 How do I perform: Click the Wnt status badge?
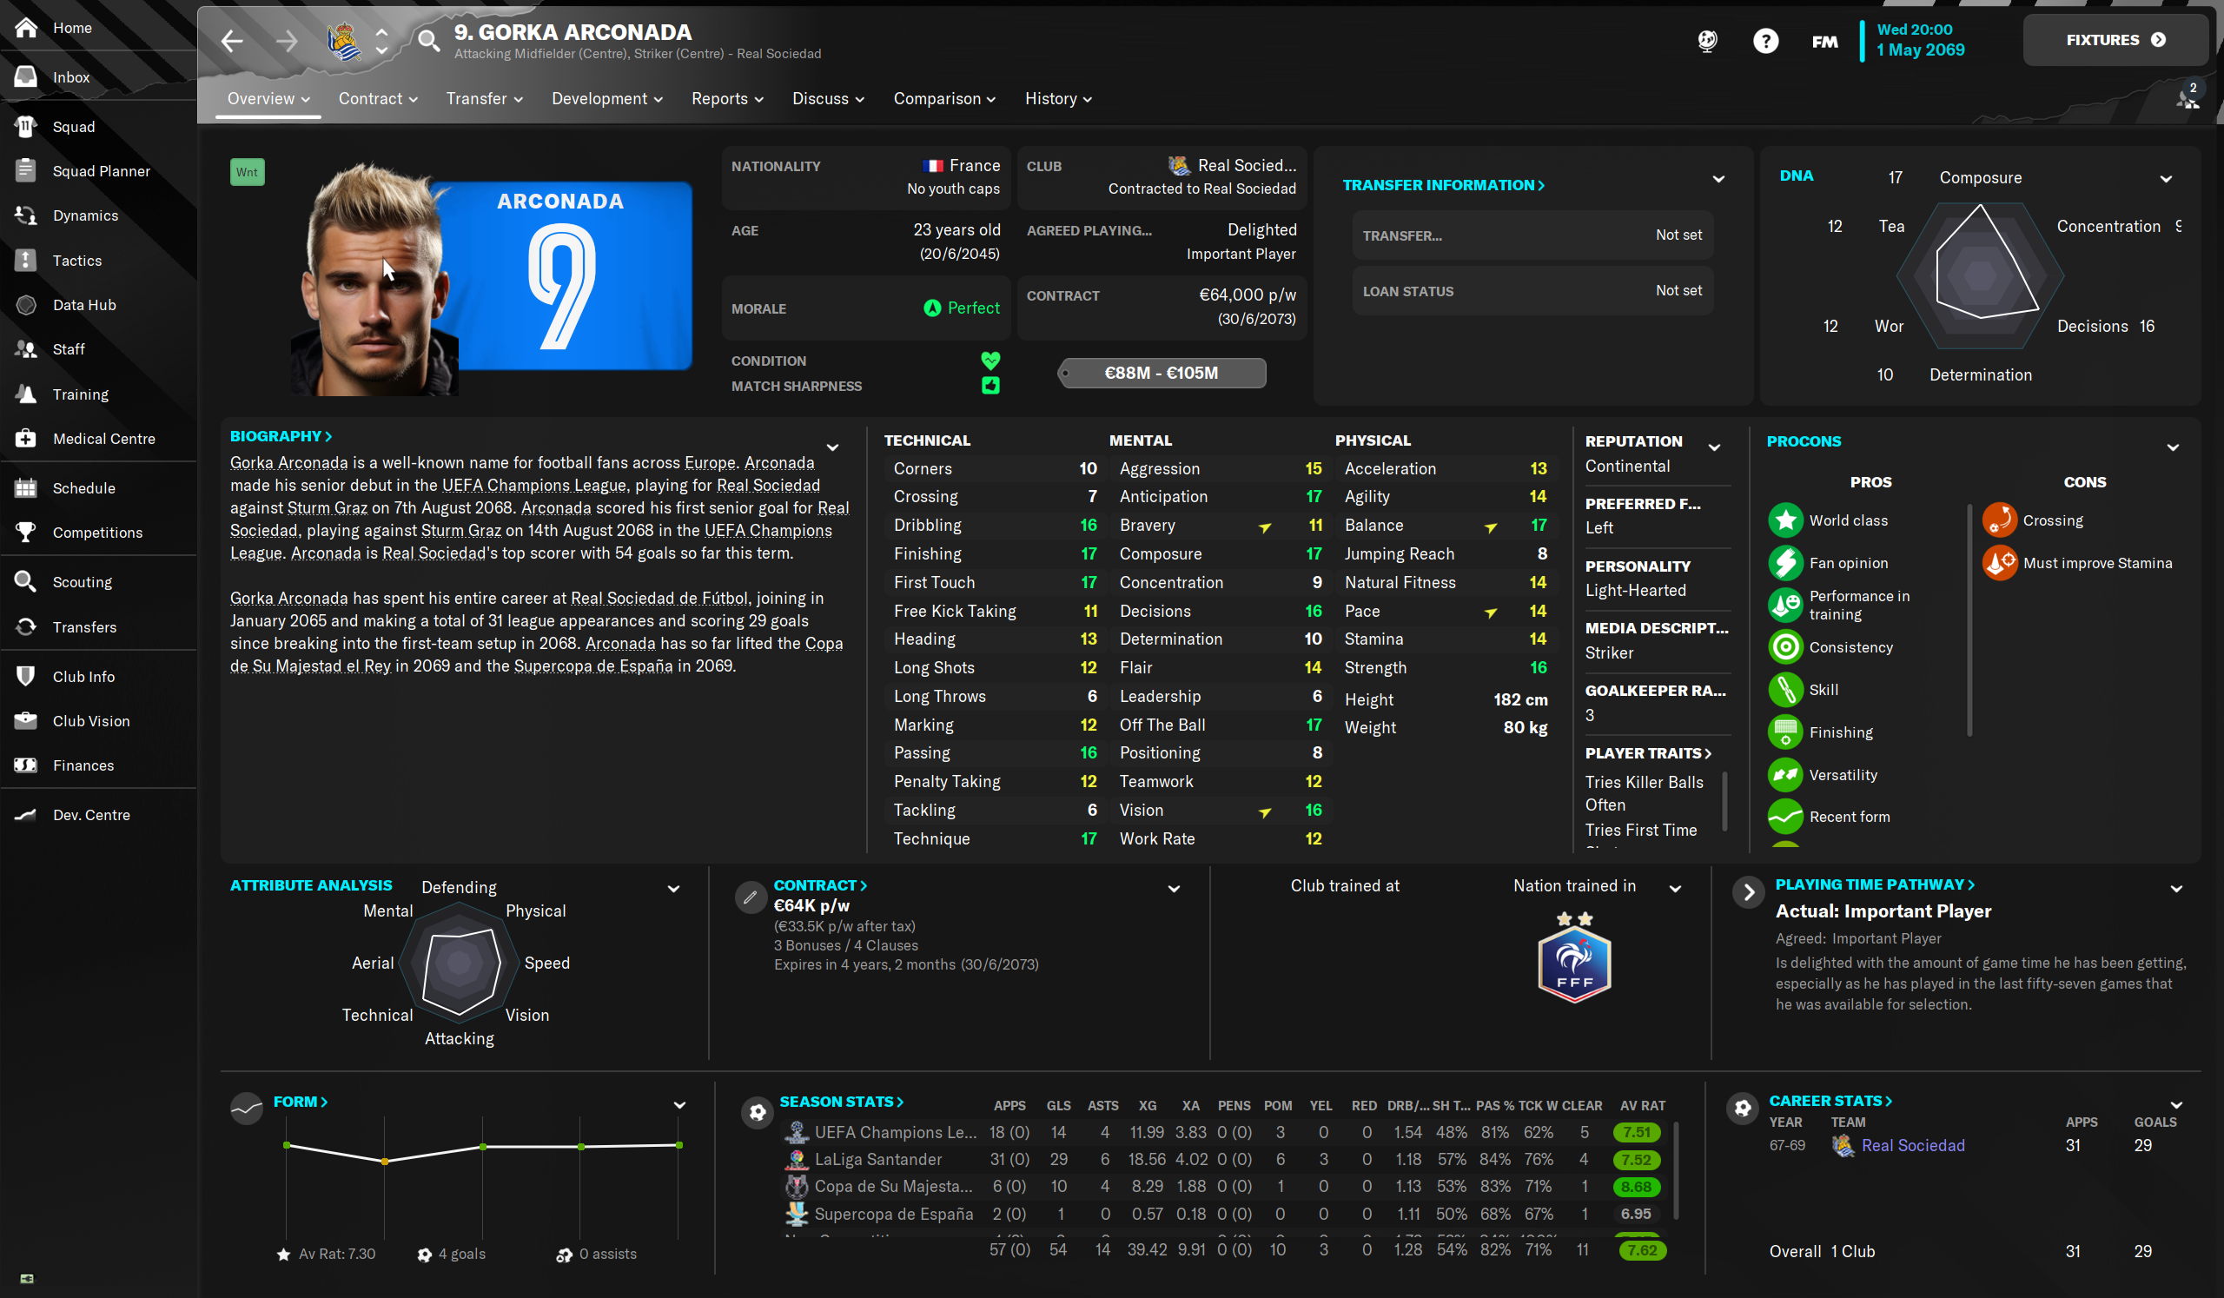click(247, 172)
